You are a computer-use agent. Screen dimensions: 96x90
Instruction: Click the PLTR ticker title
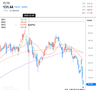(x=6, y=3)
